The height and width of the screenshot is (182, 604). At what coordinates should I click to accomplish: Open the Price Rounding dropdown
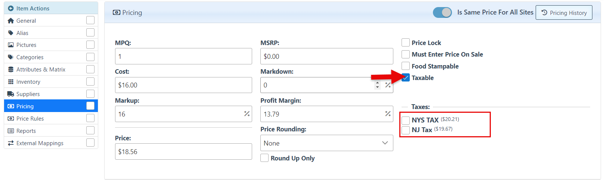[x=326, y=143]
